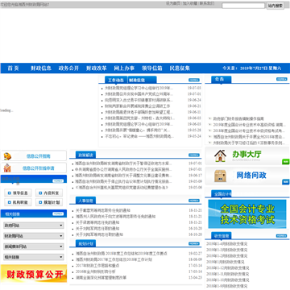
Task: Click the 信息公开在线申请 link text
Action: (38, 168)
